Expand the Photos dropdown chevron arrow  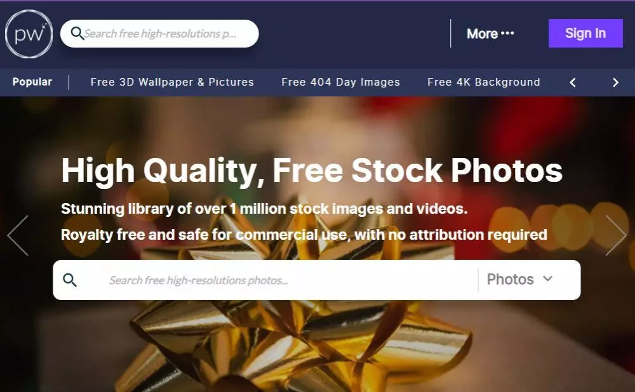click(x=547, y=278)
